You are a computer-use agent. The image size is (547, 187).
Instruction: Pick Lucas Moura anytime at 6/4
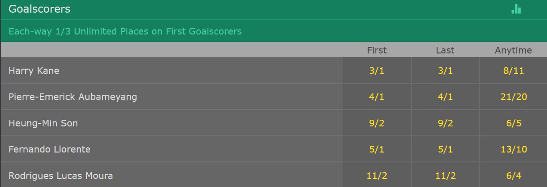point(513,176)
